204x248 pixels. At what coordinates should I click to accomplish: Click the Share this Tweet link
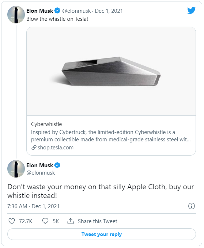click(x=98, y=221)
